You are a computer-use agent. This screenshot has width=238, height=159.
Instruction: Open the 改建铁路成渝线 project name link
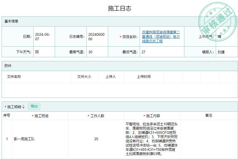(x=161, y=37)
